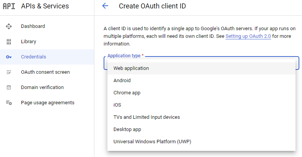Open the Dashboard page from the sidebar
Image resolution: width=302 pixels, height=157 pixels.
[x=33, y=26]
